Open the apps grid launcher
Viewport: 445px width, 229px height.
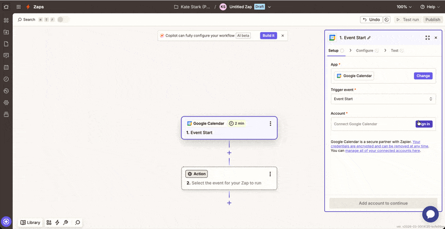18,7
